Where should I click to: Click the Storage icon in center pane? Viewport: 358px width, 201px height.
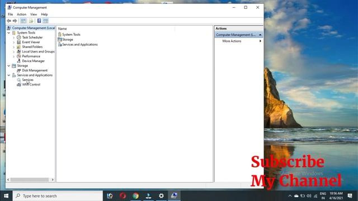pyautogui.click(x=60, y=40)
